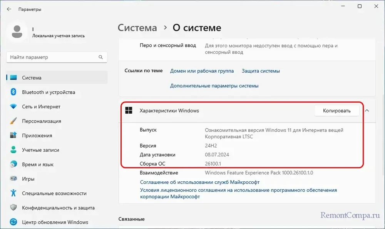This screenshot has height=229, width=385.
Task: Click the Система monitor icon
Action: click(x=13, y=78)
